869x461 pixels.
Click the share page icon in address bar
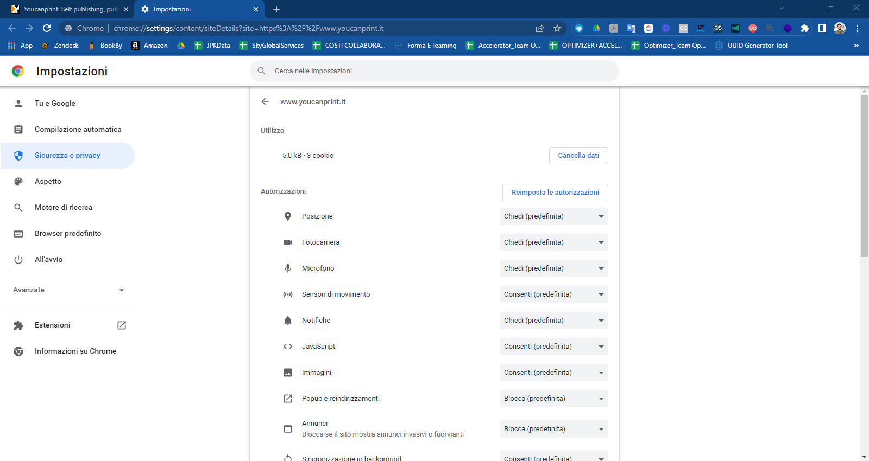click(540, 28)
